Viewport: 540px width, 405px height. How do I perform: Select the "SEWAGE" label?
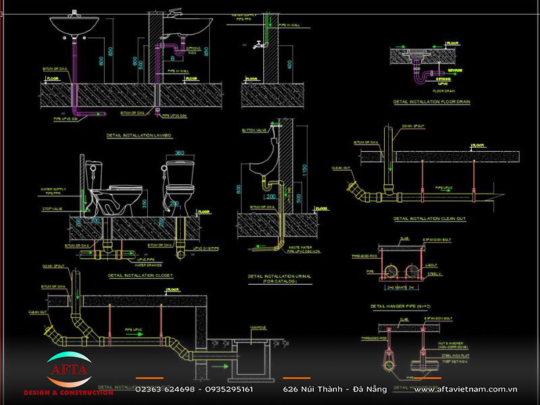point(455,70)
